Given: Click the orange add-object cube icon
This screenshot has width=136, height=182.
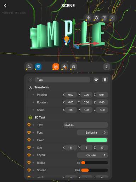Looking at the screenshot, I should (x=56, y=67).
